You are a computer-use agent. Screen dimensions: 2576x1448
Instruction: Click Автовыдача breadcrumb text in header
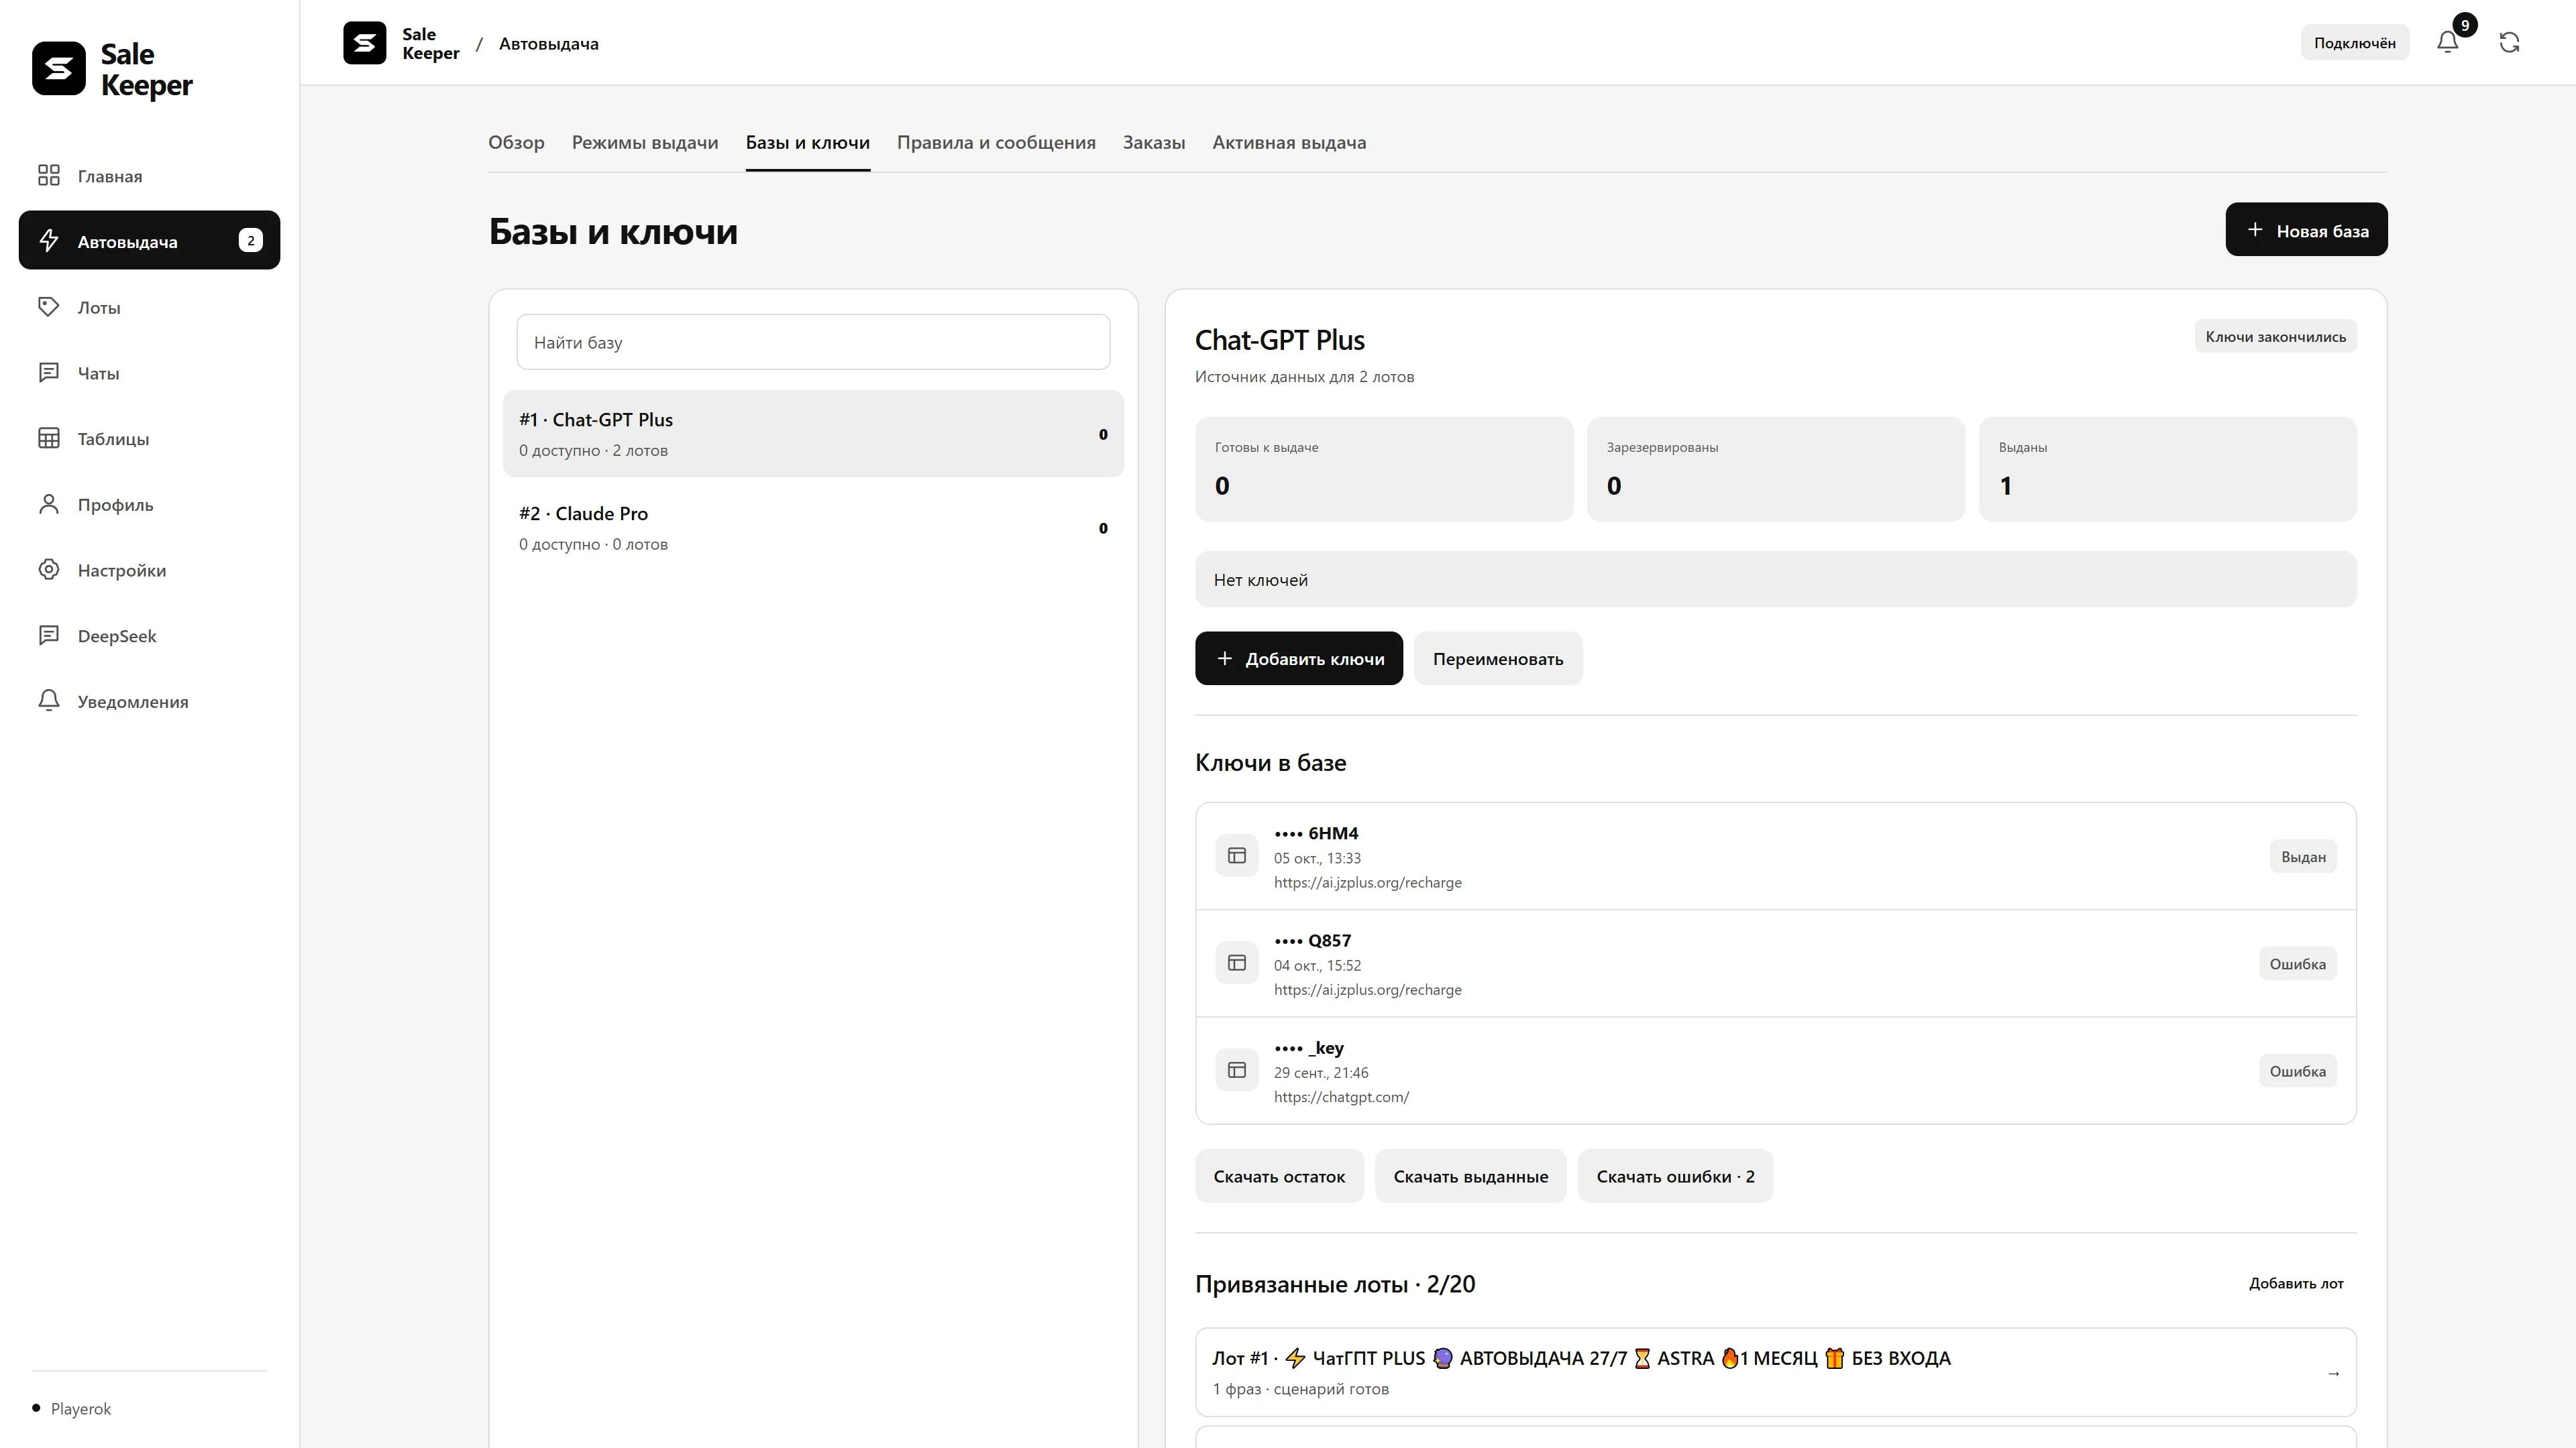549,43
